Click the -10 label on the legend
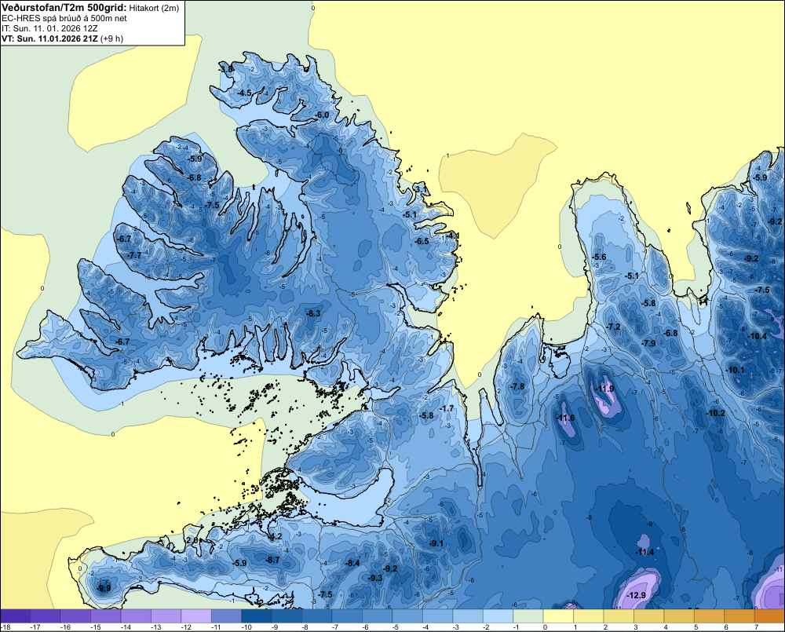 click(x=246, y=627)
